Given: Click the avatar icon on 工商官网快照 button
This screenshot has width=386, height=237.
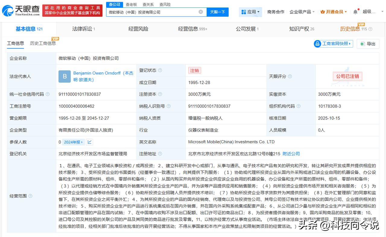Looking at the screenshot, I should pos(318,44).
